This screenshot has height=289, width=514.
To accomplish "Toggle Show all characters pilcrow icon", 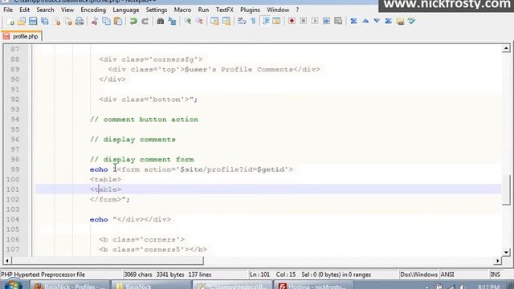I will [254, 22].
